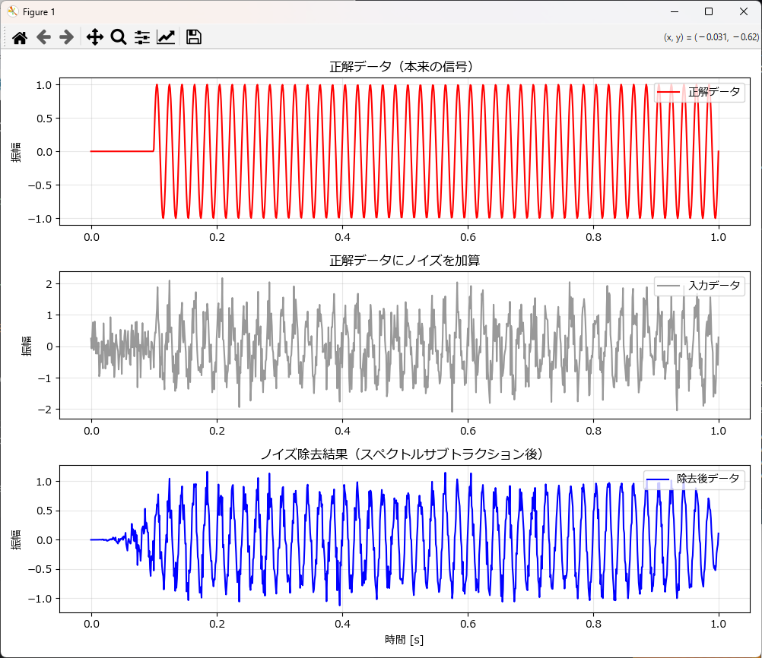
Task: Close the Figure 1 window
Action: coord(744,11)
